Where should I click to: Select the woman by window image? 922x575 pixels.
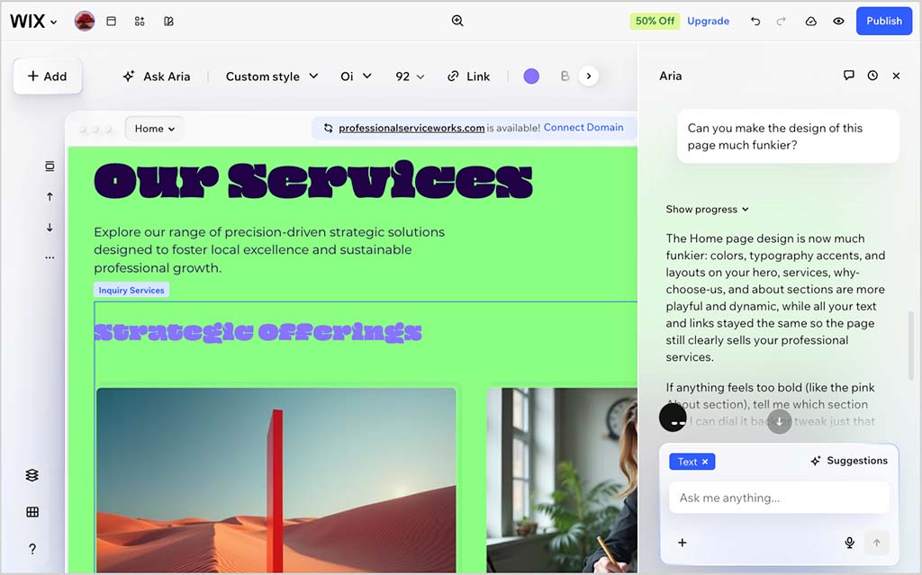coord(562,480)
